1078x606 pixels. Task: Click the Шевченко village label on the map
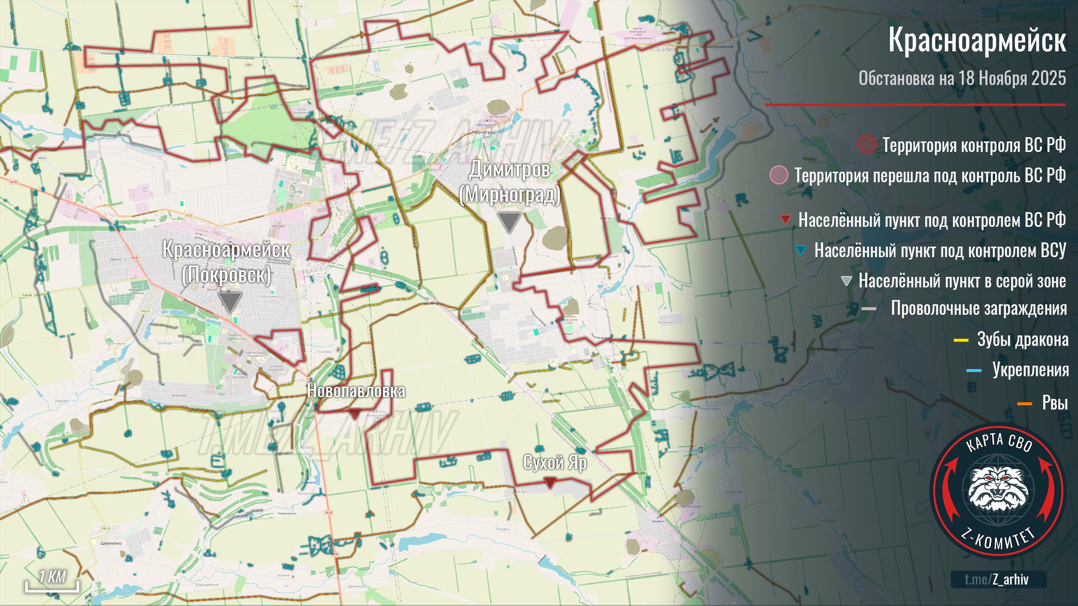point(111,543)
